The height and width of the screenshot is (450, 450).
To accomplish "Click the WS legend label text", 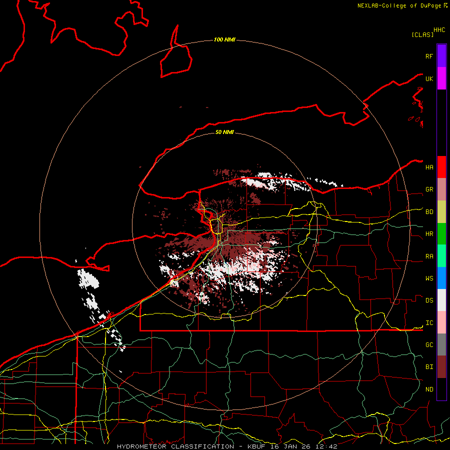I will click(429, 278).
